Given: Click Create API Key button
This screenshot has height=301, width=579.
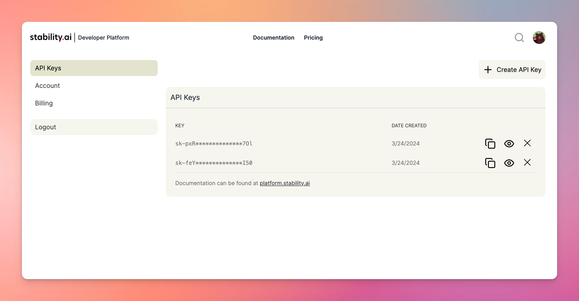Looking at the screenshot, I should pos(512,70).
